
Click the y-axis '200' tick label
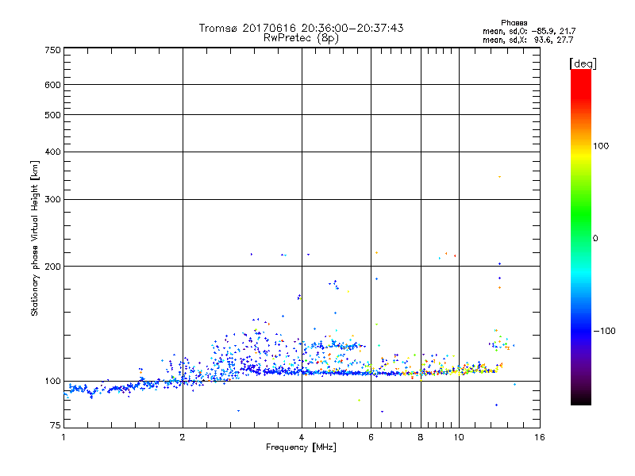click(52, 267)
